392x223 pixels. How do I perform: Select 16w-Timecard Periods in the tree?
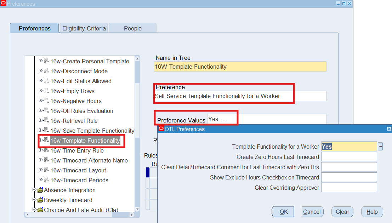(79, 180)
